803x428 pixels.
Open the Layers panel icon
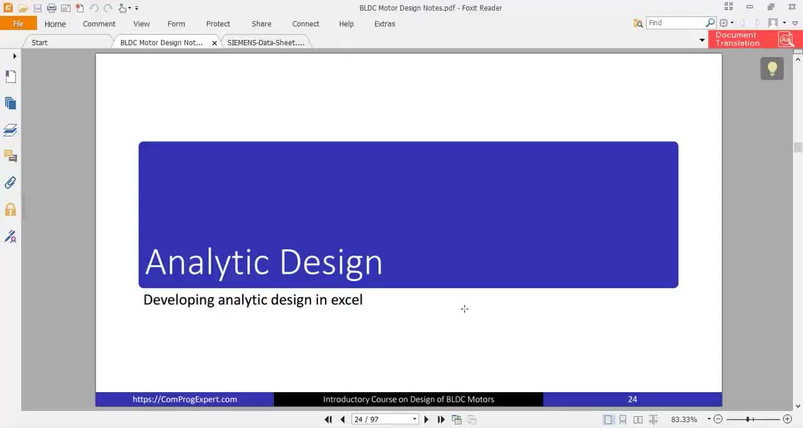pos(11,130)
